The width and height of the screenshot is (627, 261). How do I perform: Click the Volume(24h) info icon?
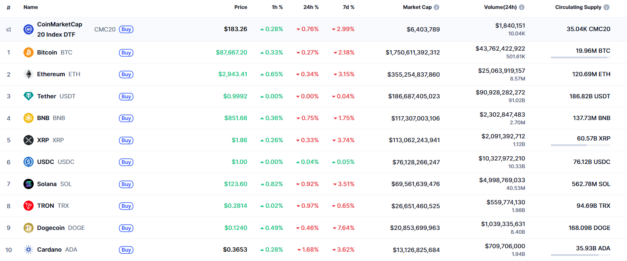coord(522,7)
